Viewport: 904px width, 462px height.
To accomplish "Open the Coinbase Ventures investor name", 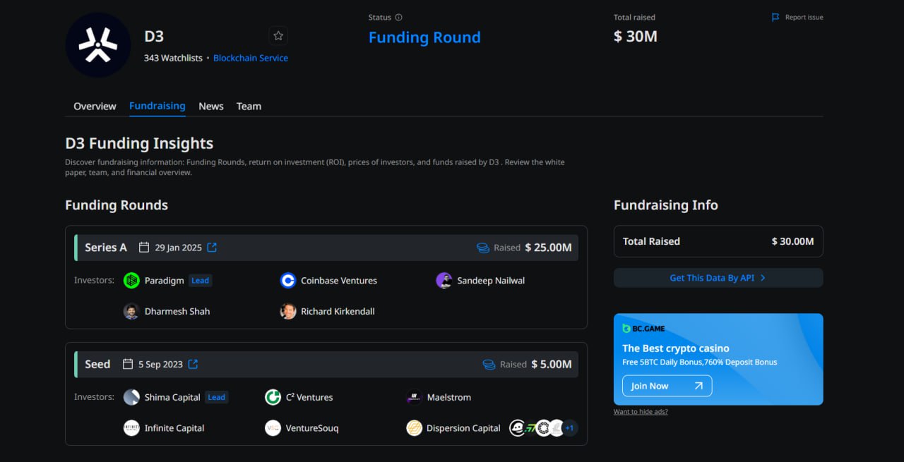I will [339, 281].
